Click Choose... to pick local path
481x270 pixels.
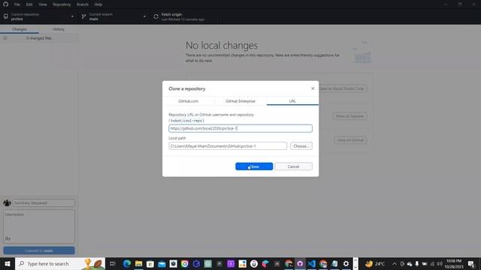301,146
